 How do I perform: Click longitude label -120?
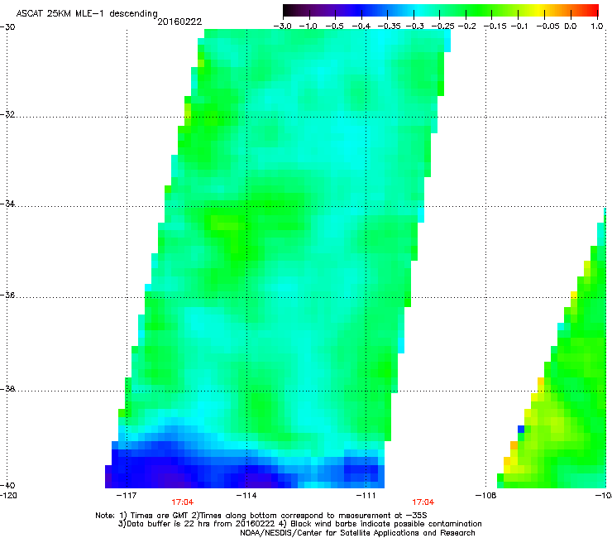point(8,496)
